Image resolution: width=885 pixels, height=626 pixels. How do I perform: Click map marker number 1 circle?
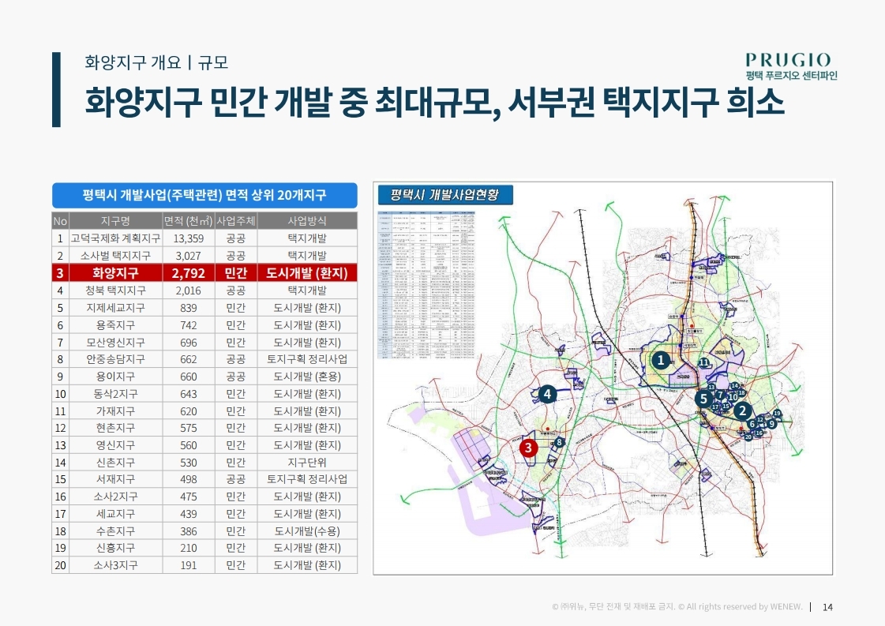(x=660, y=359)
